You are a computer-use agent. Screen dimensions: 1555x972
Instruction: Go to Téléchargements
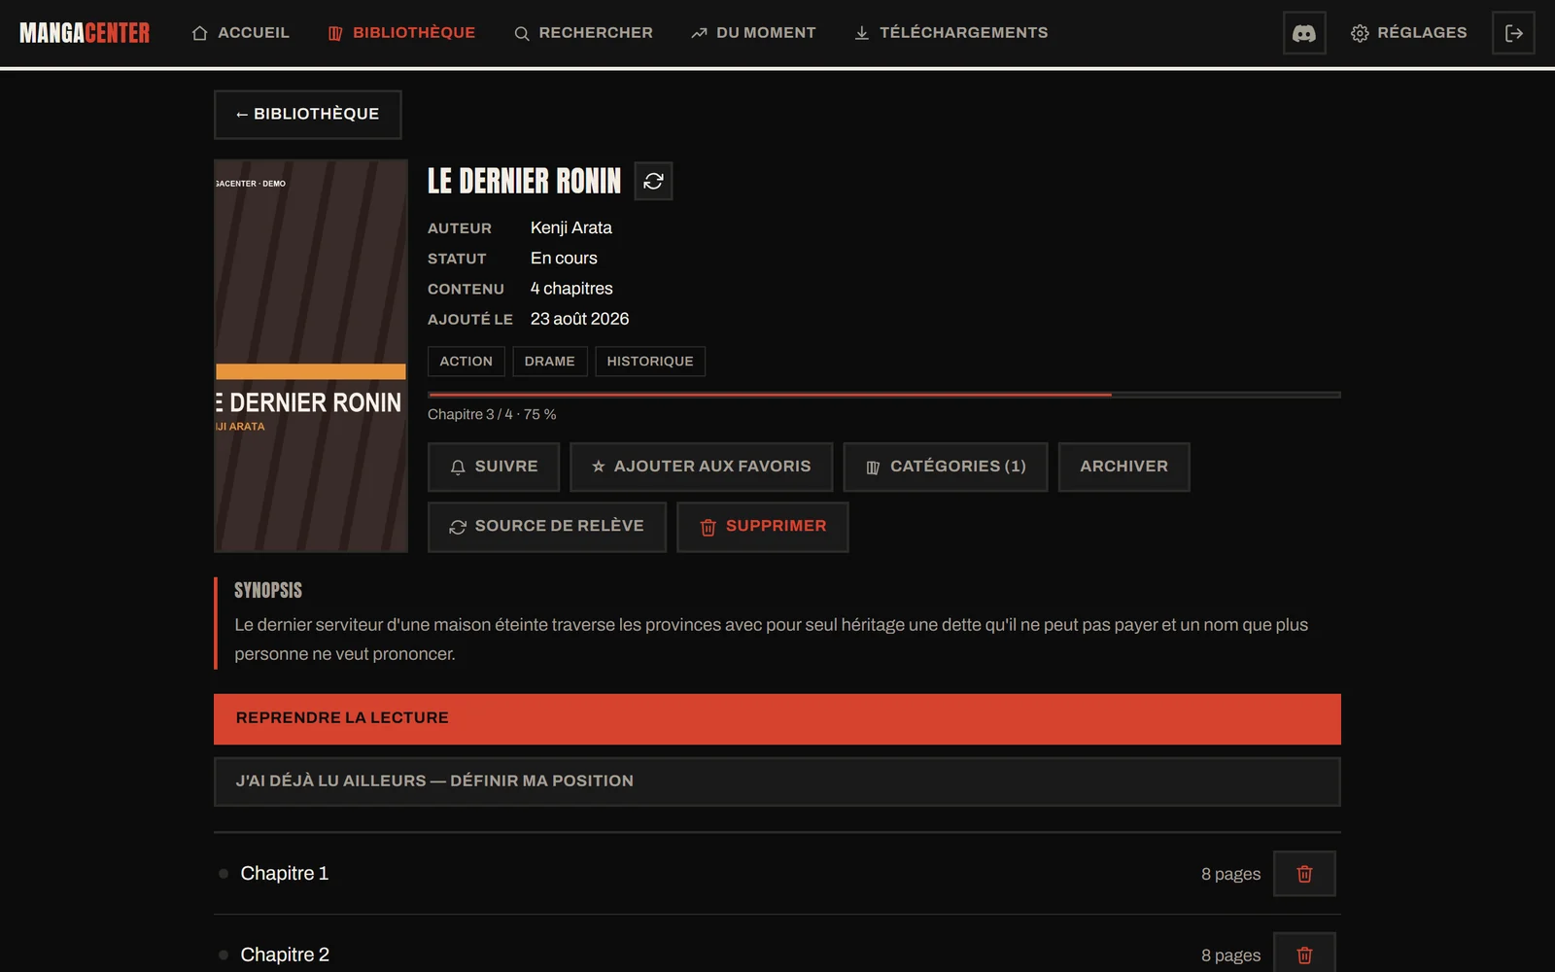pos(951,33)
